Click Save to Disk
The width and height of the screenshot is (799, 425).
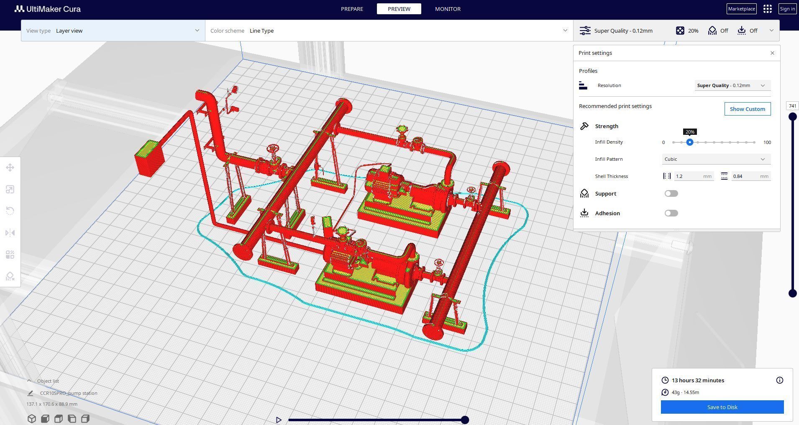click(722, 407)
